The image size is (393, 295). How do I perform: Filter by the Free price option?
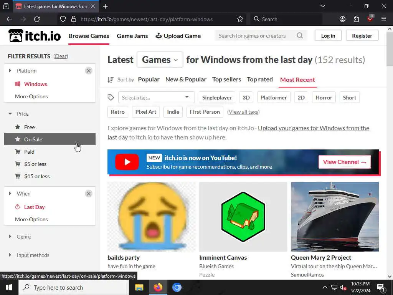(x=50, y=127)
